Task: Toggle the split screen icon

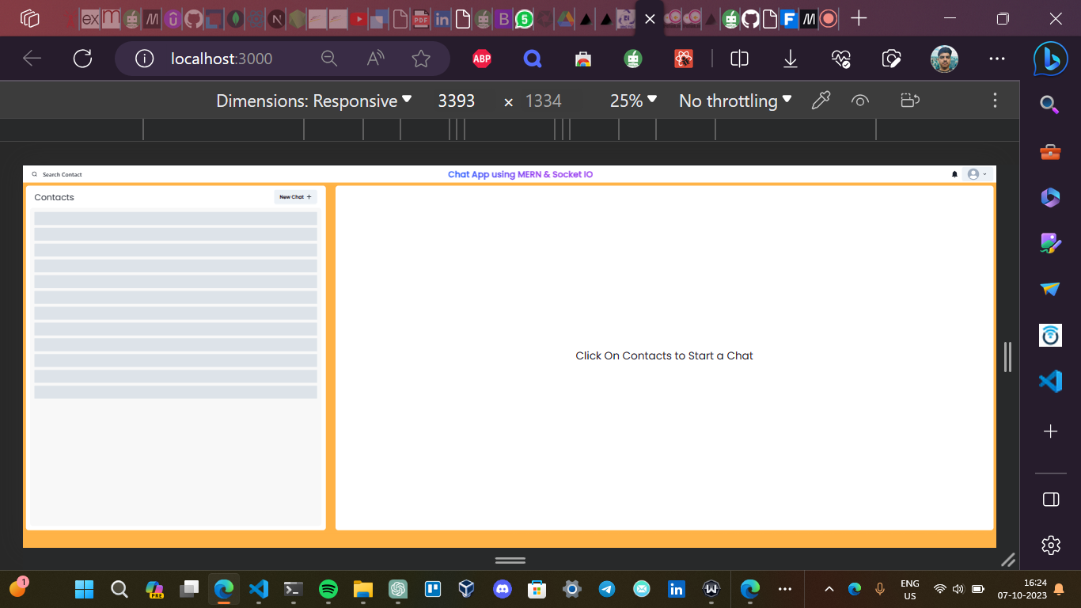Action: click(x=739, y=59)
